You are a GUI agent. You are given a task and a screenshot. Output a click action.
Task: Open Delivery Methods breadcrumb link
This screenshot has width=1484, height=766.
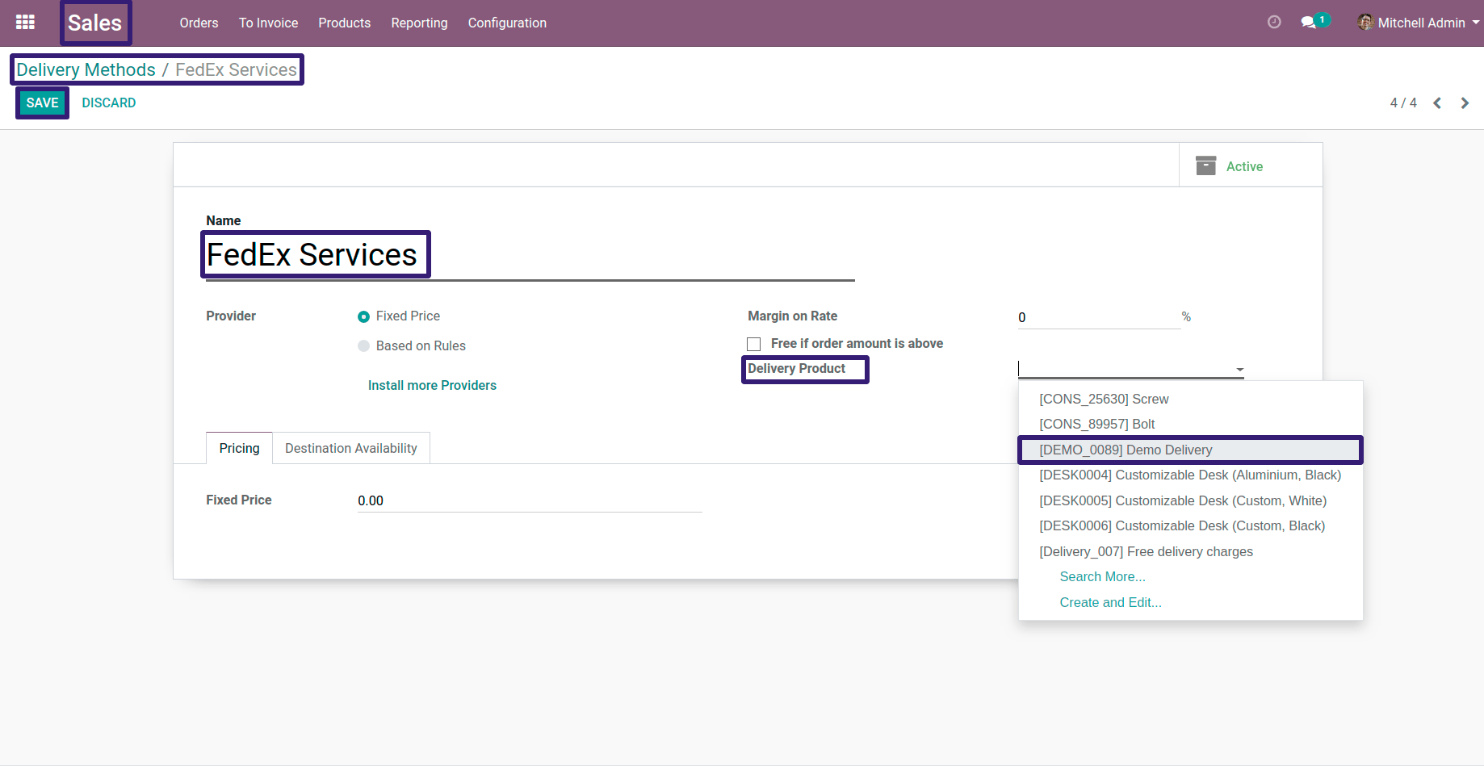pyautogui.click(x=86, y=69)
